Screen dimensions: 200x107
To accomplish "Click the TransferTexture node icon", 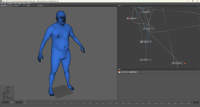I will (173, 63).
